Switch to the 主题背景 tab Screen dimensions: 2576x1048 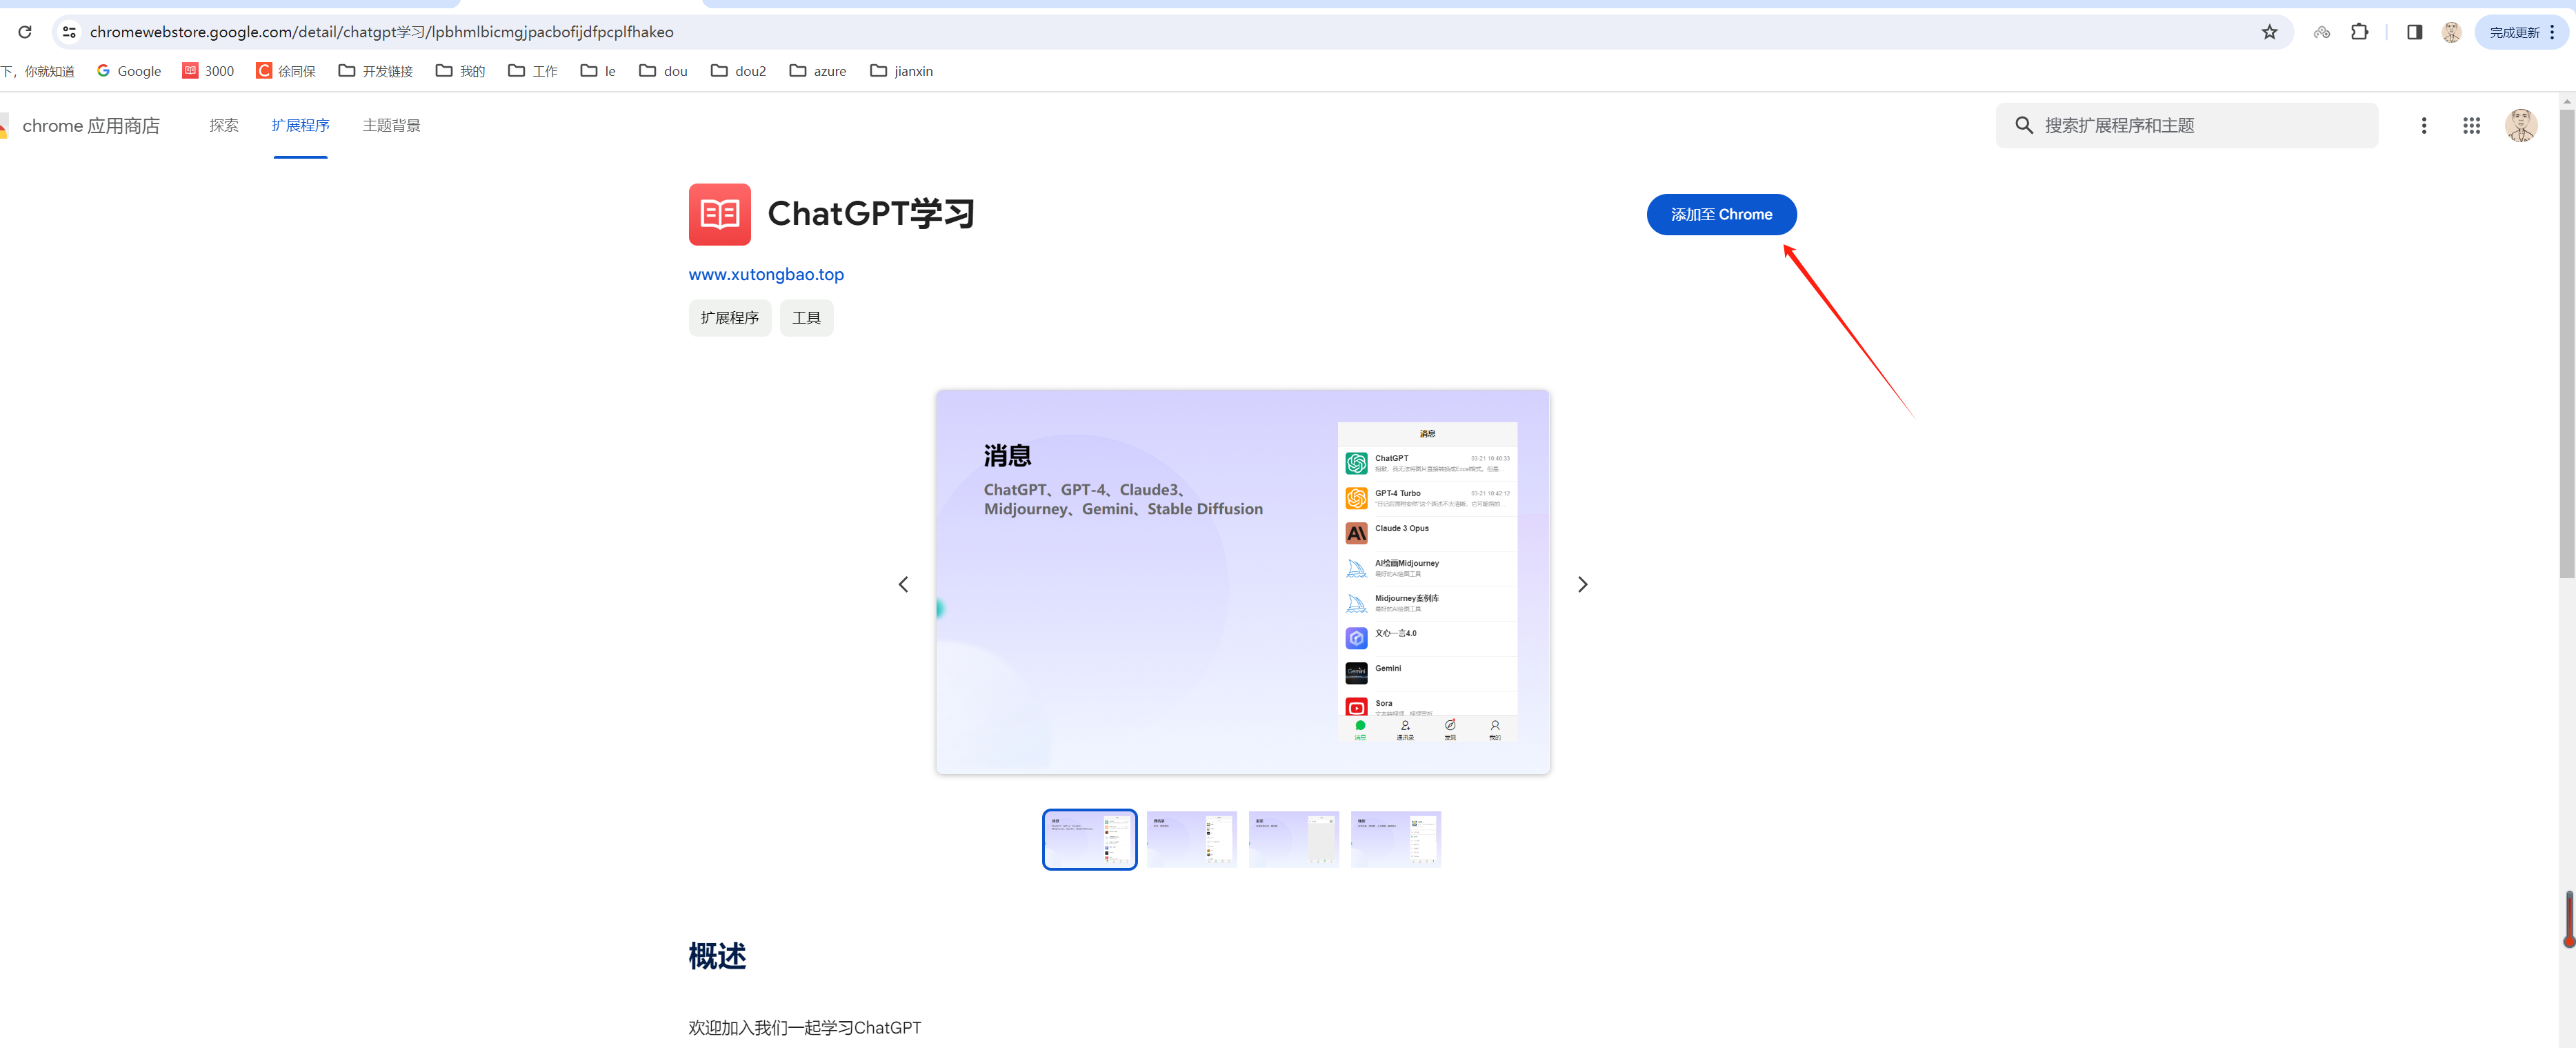pos(391,125)
